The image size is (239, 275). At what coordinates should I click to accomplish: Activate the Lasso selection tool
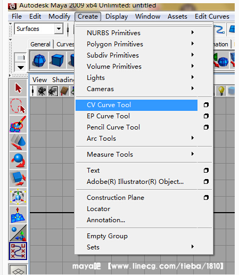[18, 106]
